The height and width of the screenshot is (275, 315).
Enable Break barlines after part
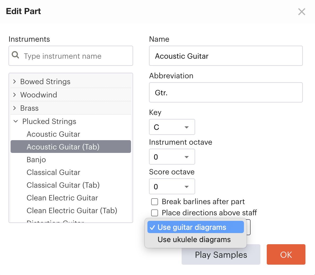pos(155,202)
